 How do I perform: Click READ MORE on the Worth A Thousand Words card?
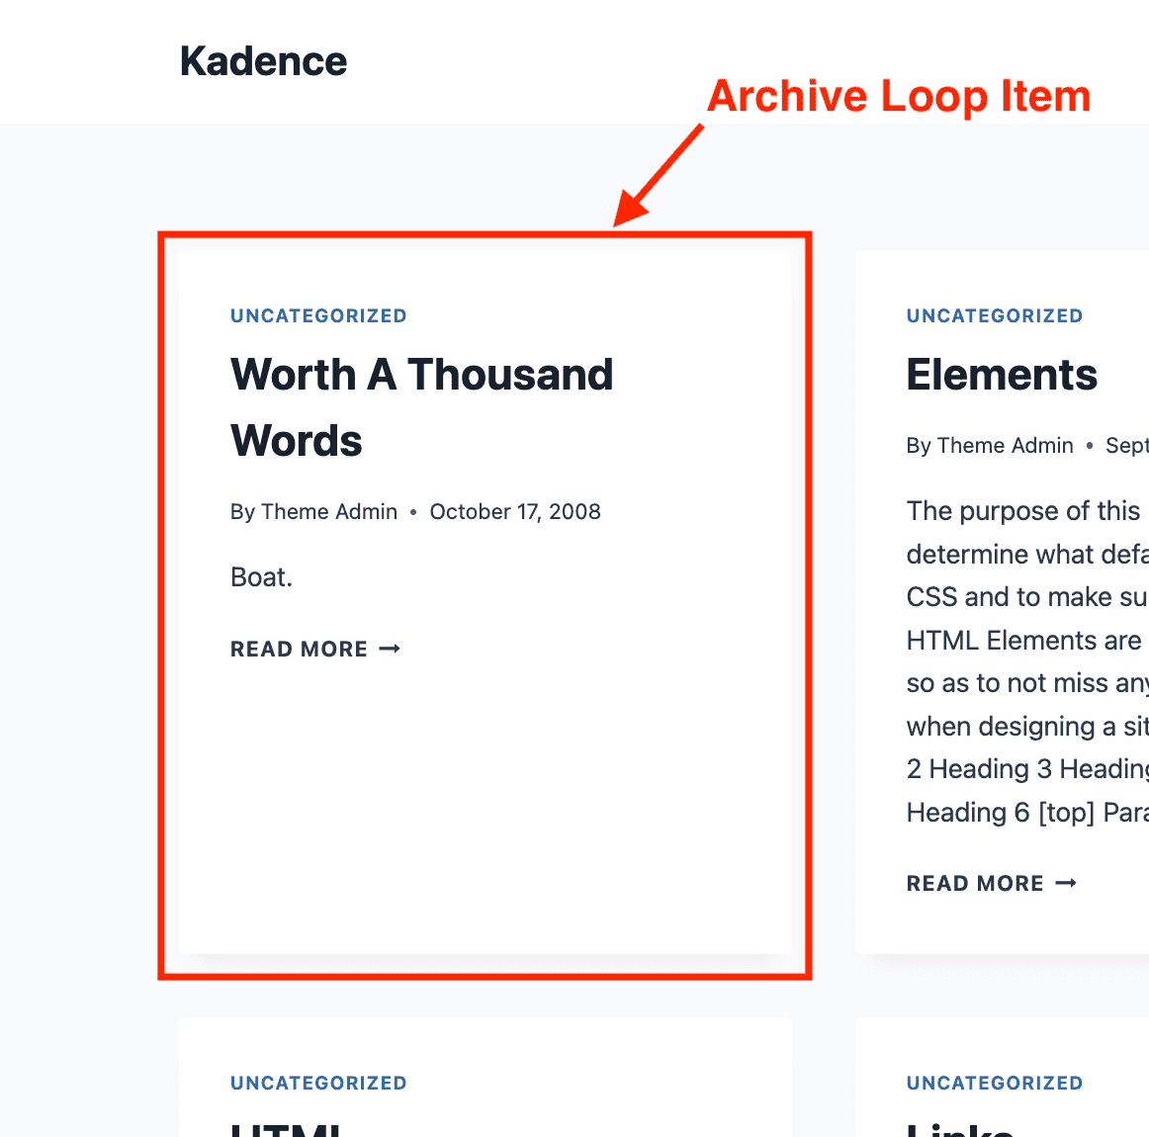[300, 649]
